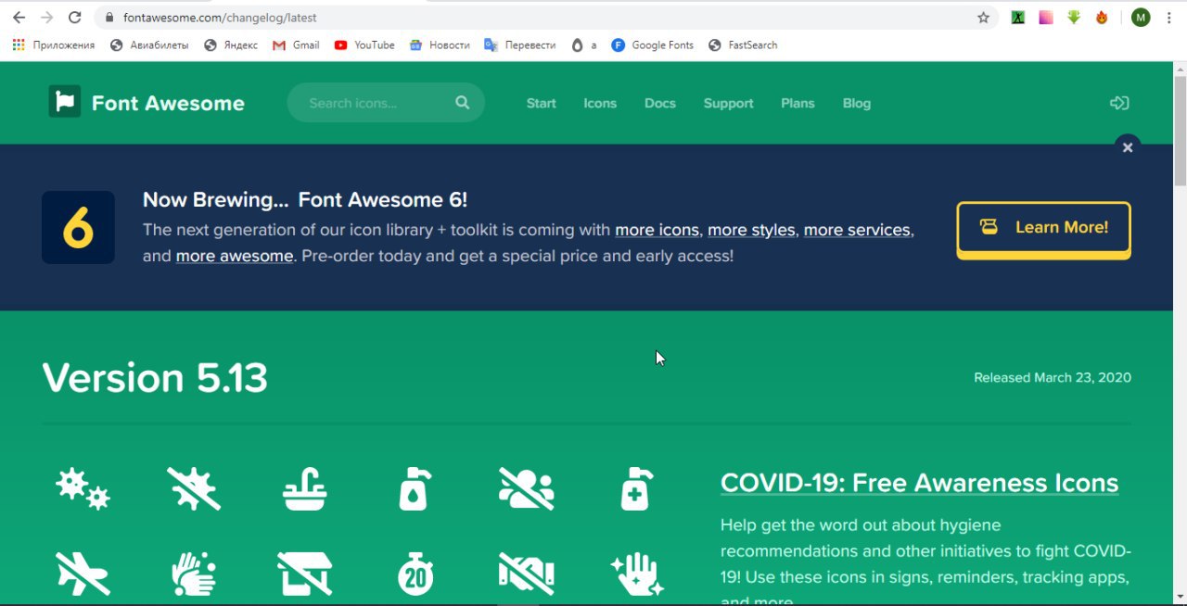This screenshot has width=1187, height=606.
Task: Select the pump soap icon
Action: point(415,488)
